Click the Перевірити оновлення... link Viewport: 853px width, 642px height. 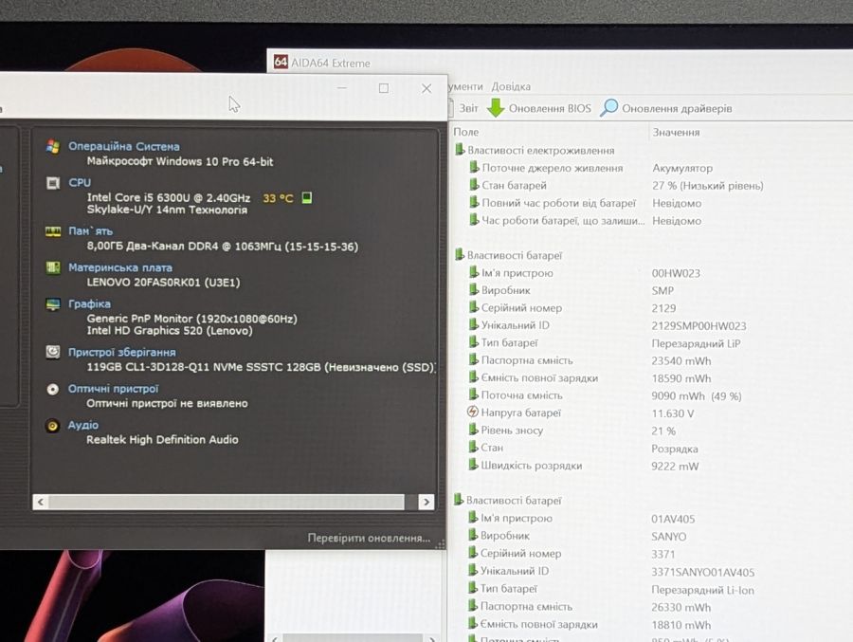(369, 538)
